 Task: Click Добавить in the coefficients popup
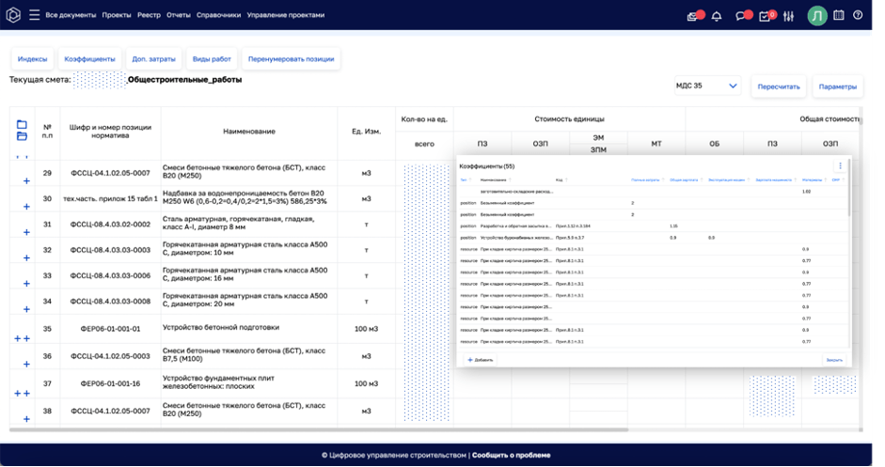pos(480,360)
